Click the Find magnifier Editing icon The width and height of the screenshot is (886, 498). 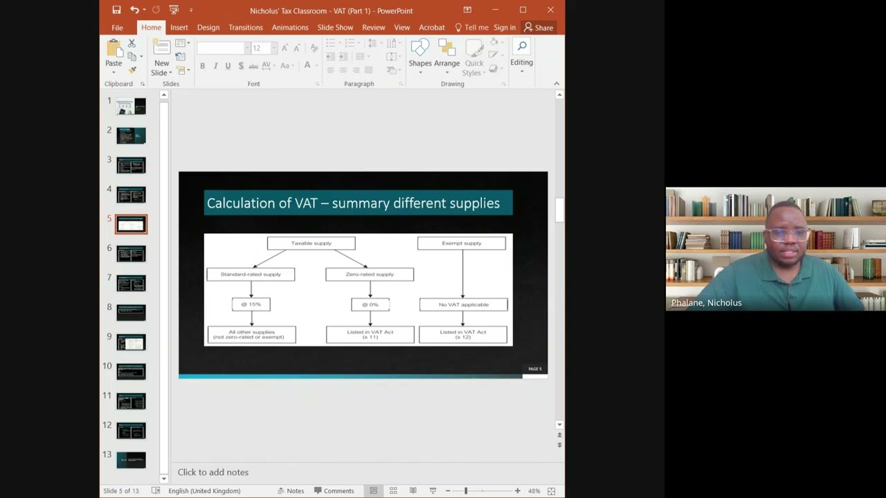click(522, 46)
